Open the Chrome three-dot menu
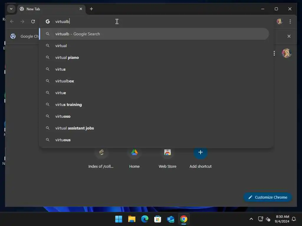Image resolution: width=302 pixels, height=226 pixels. click(290, 21)
